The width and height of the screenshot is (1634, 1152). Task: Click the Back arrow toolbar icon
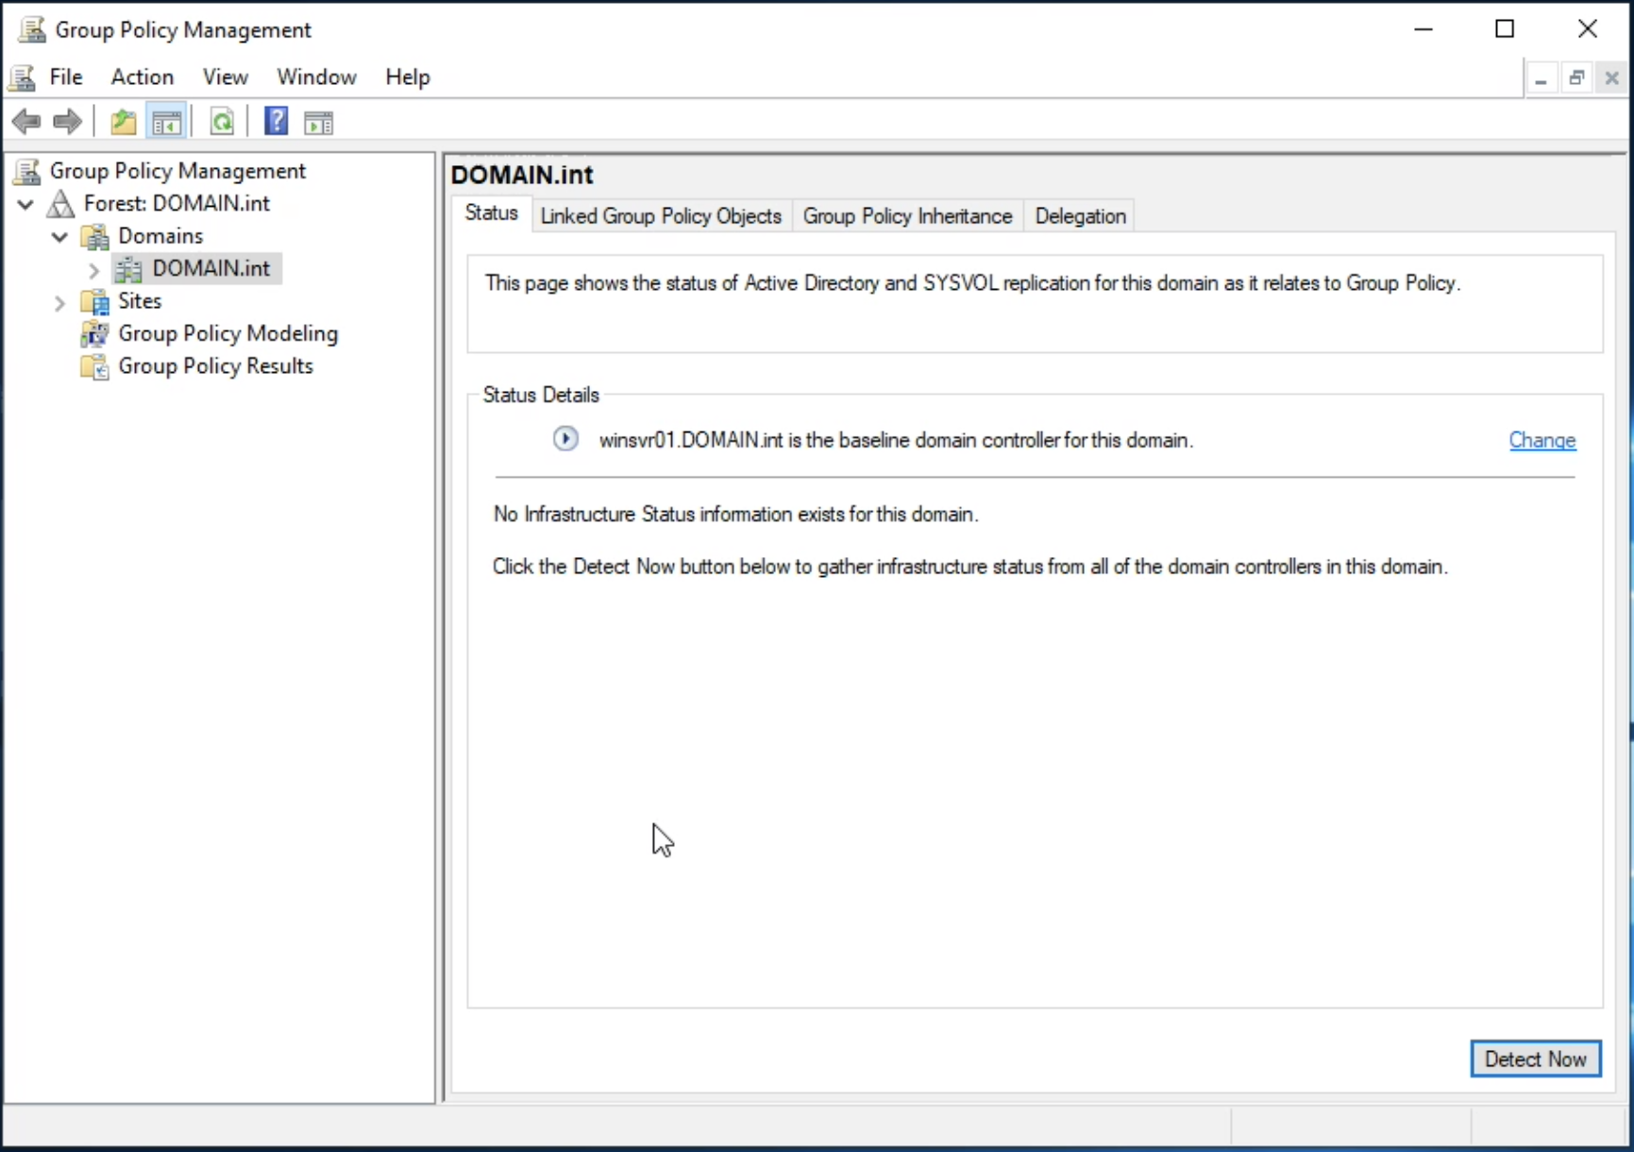click(26, 122)
